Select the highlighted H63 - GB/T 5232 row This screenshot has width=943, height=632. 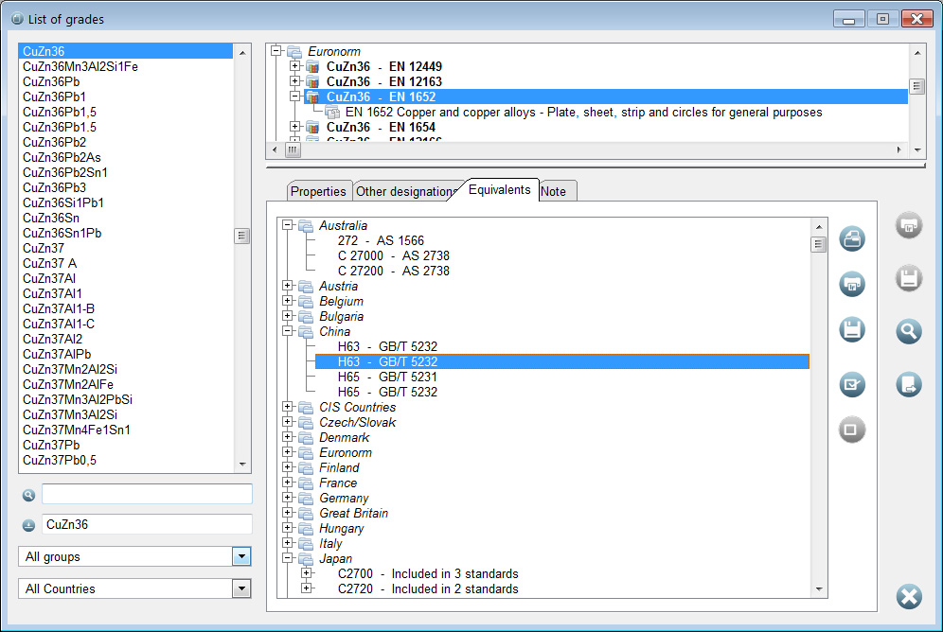pyautogui.click(x=562, y=361)
